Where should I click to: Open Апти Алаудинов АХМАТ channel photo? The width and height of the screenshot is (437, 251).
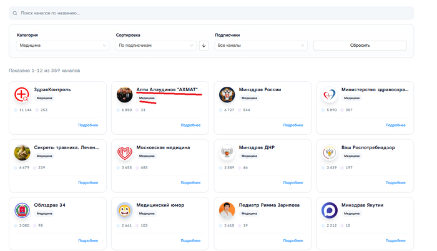point(125,94)
